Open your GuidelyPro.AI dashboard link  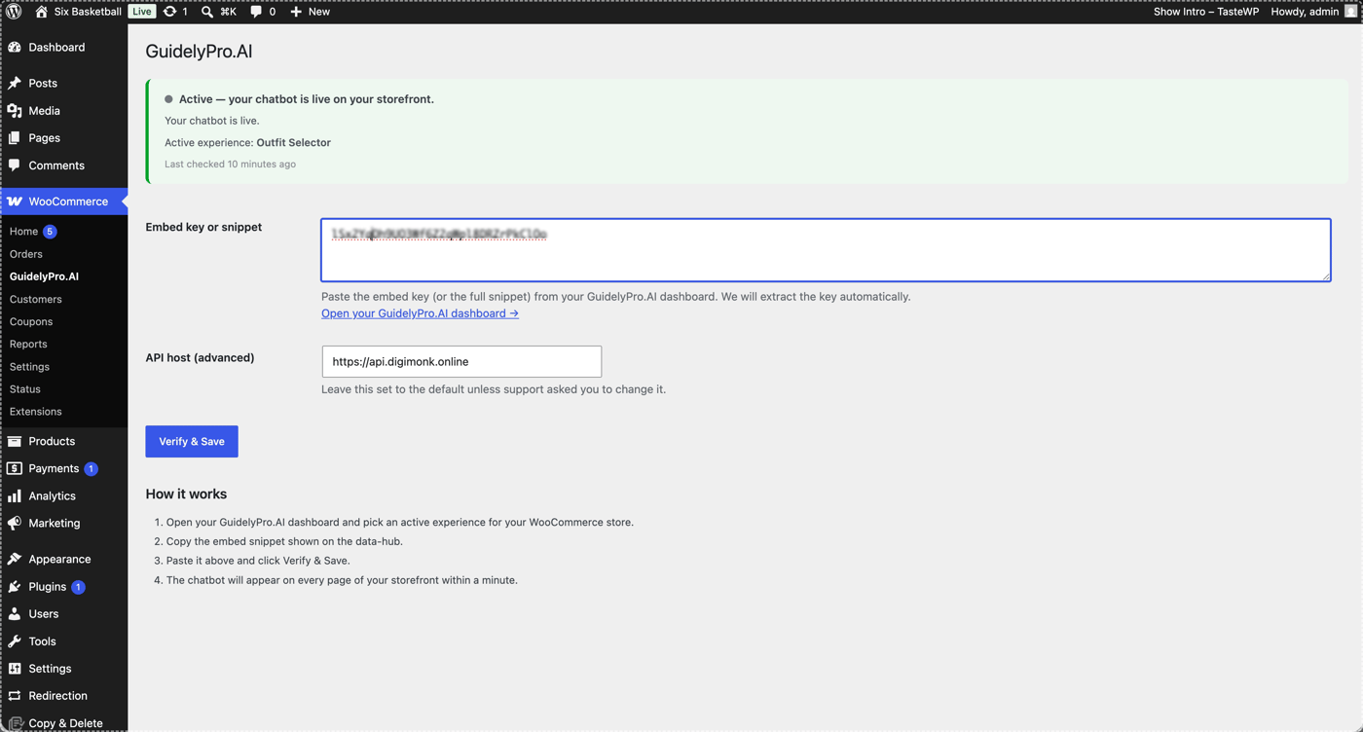[x=420, y=313]
